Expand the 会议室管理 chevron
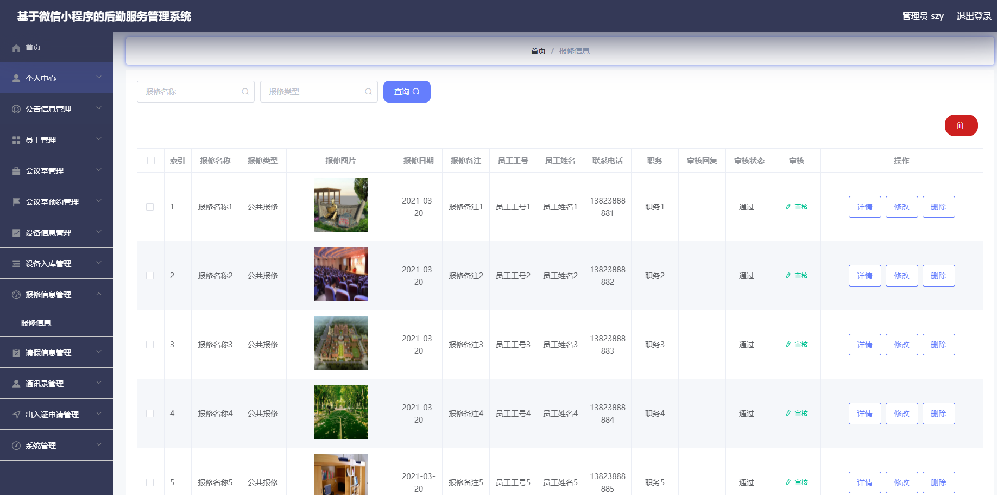This screenshot has width=997, height=496. 99,170
